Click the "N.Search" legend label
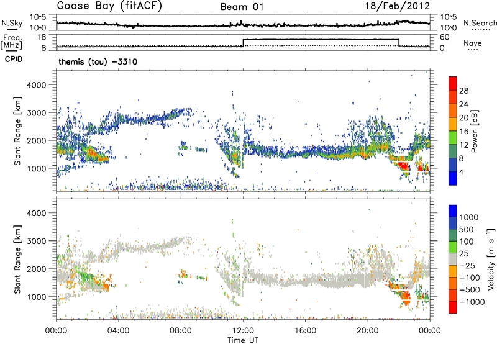The image size is (497, 344). tap(480, 23)
